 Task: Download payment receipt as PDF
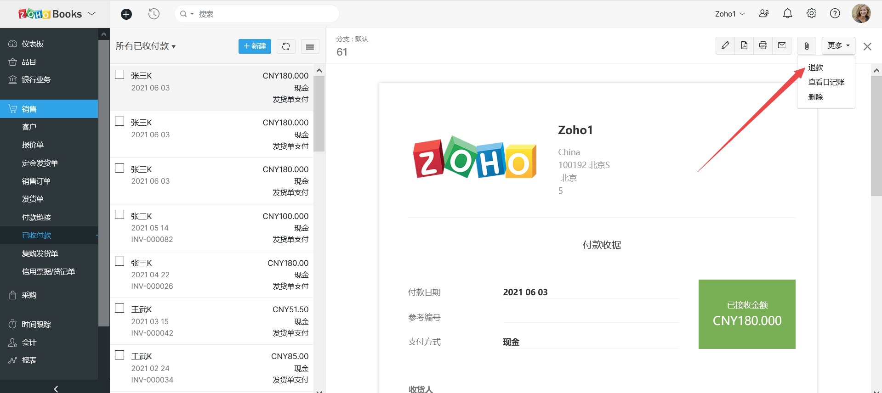pos(744,45)
